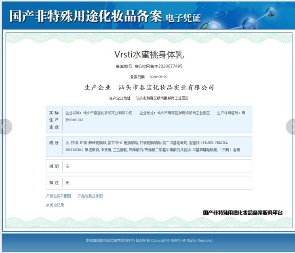Open the 产品包装平面图 link
This screenshot has width=295, height=253.
pos(59,196)
